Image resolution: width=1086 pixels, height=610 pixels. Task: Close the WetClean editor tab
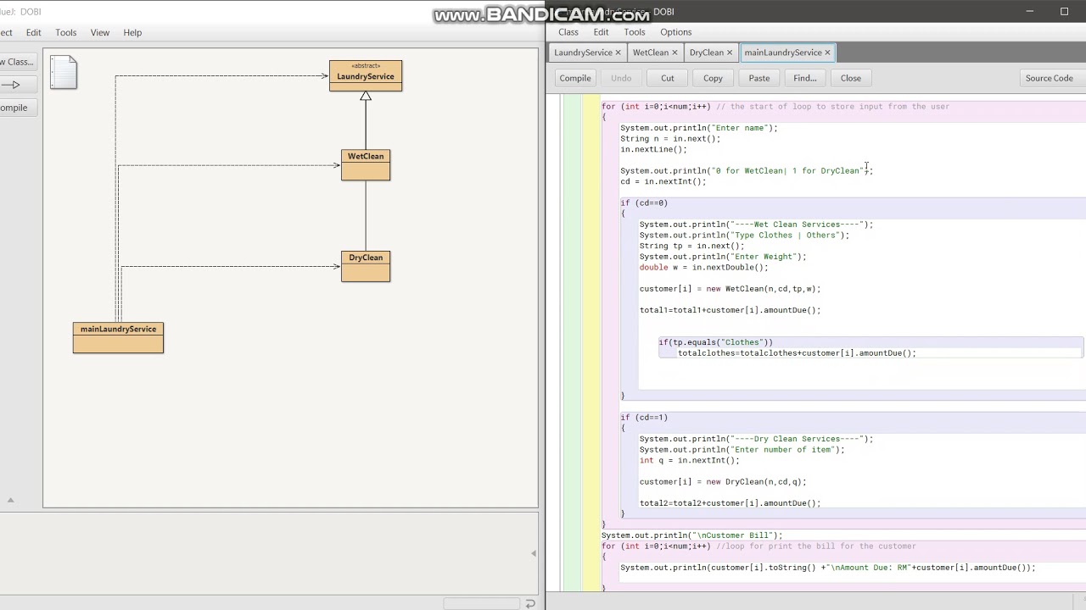click(x=675, y=53)
